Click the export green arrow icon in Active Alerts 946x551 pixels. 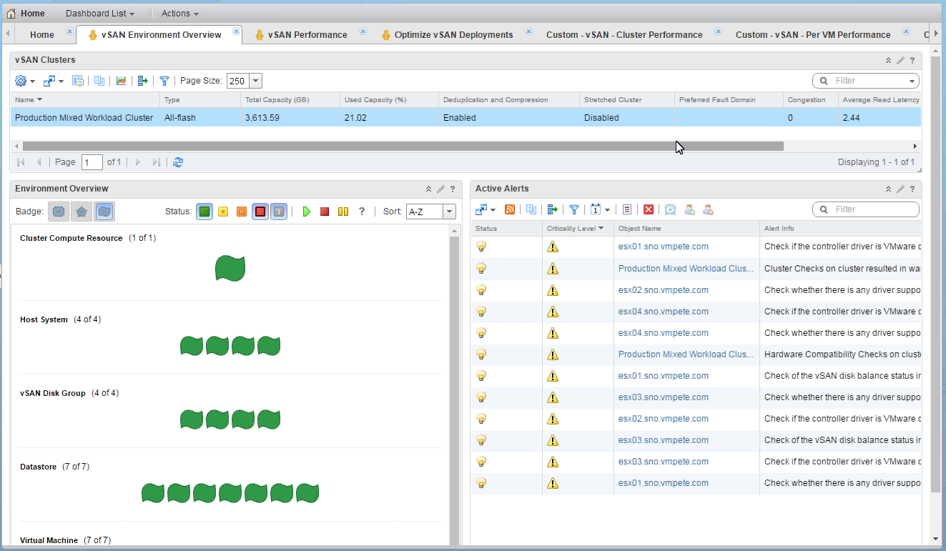pos(552,209)
